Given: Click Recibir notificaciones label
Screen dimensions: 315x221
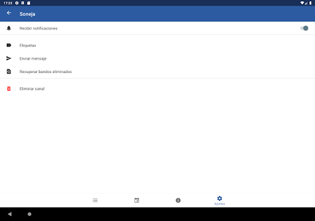Looking at the screenshot, I should [39, 28].
